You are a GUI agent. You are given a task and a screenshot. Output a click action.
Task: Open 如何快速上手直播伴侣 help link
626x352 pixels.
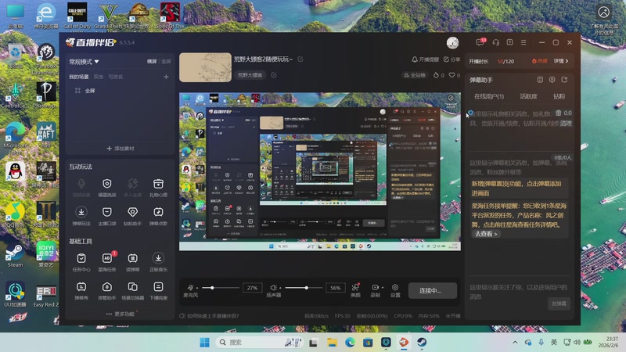[209, 316]
